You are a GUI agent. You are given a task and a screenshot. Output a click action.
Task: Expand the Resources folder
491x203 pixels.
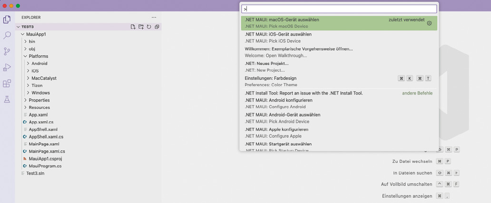coord(25,107)
